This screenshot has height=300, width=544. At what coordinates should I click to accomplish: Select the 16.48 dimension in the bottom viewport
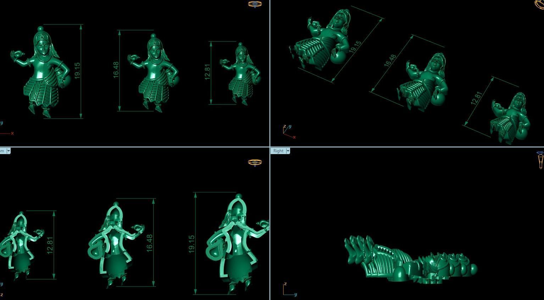pos(149,243)
